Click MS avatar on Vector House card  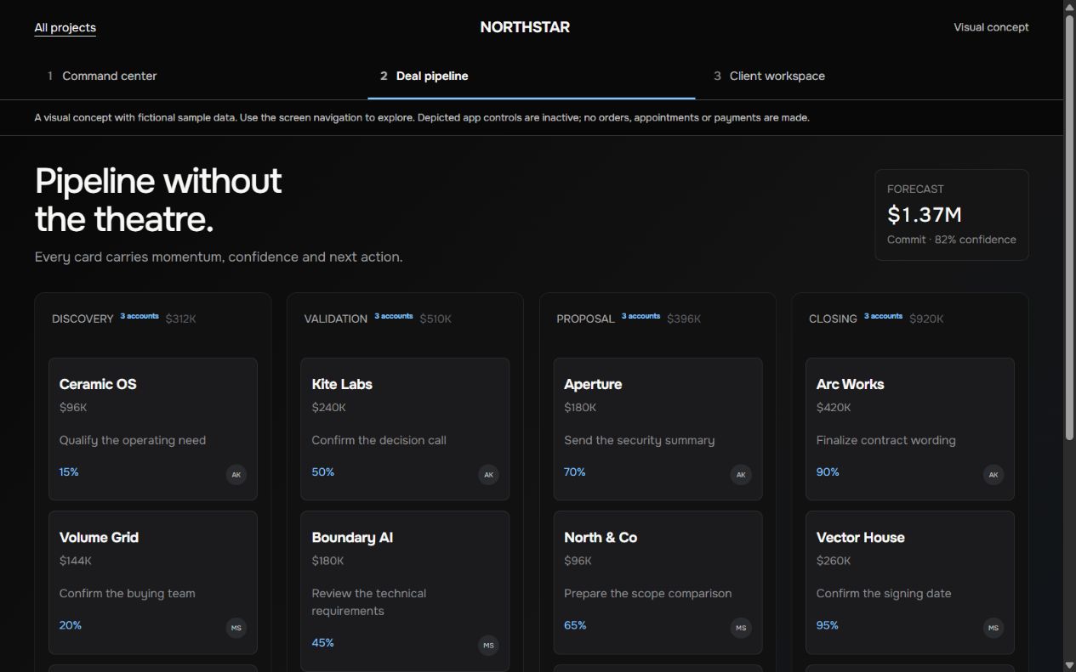click(993, 628)
